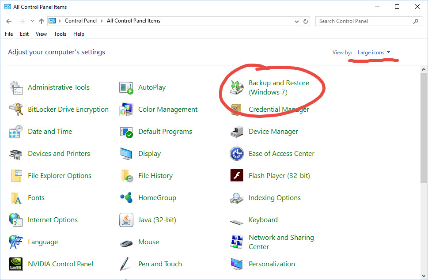Open the Credential Manager link
Image resolution: width=428 pixels, height=280 pixels.
279,110
